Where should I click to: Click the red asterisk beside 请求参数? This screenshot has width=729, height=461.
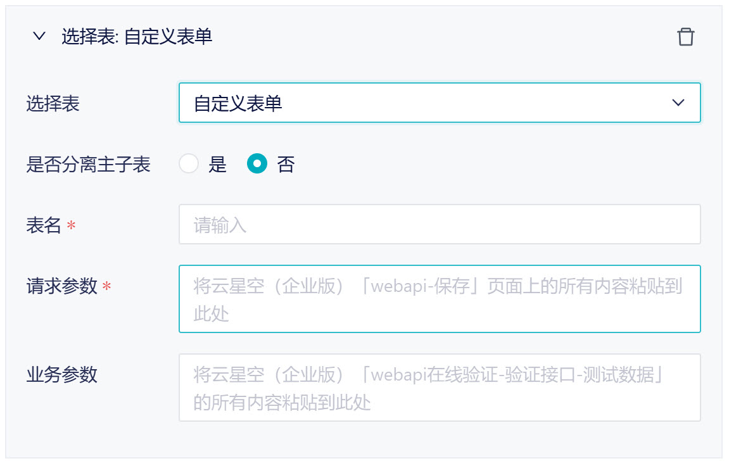[106, 287]
